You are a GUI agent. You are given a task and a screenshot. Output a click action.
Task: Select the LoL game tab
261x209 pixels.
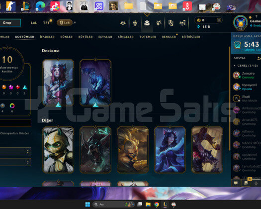34,23
